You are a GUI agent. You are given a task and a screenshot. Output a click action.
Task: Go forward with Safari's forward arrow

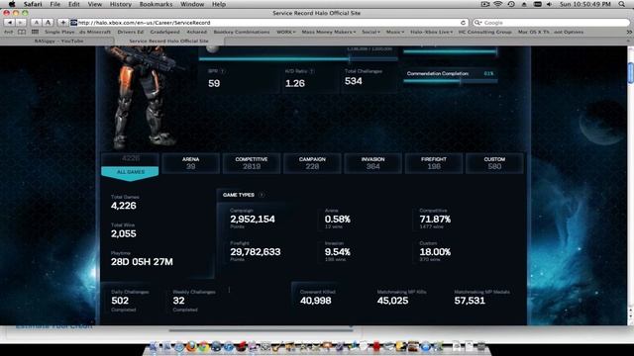coord(20,23)
